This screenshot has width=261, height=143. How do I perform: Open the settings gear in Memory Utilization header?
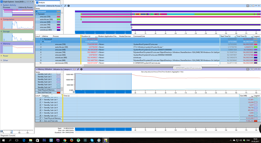81,69
